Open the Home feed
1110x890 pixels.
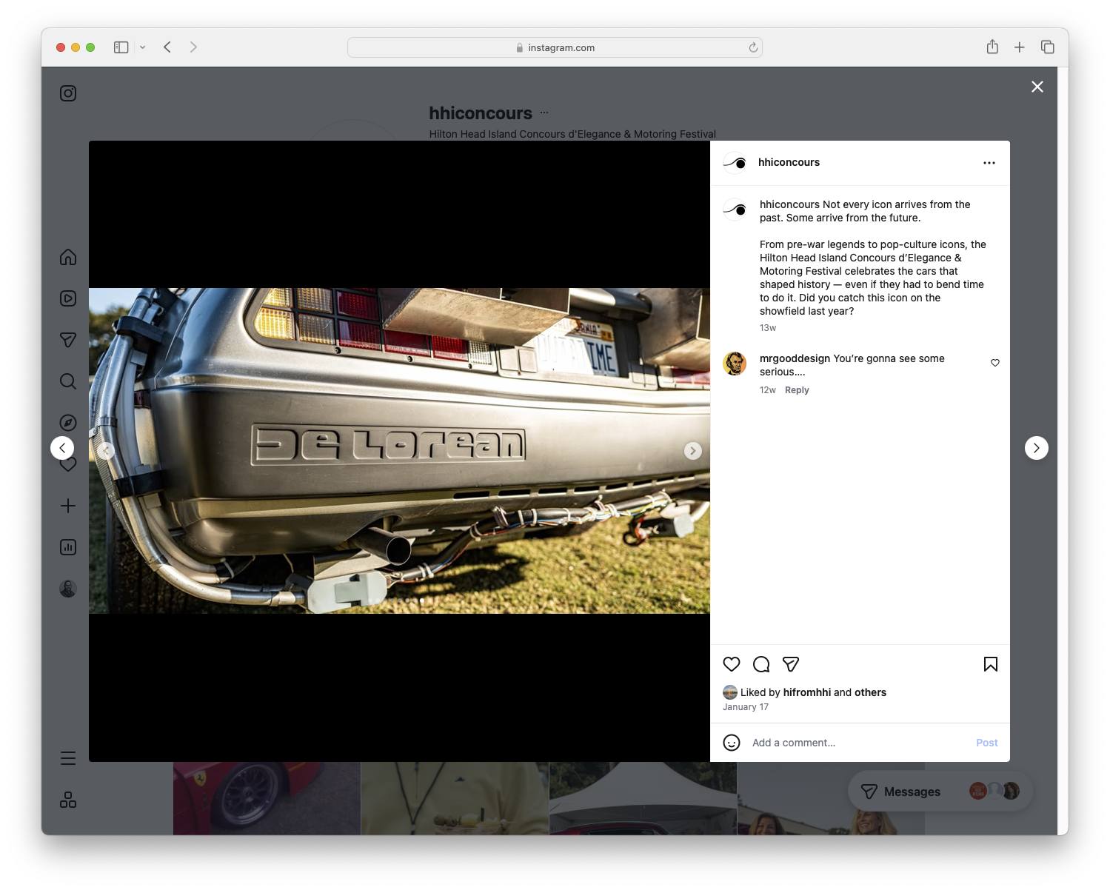[67, 257]
